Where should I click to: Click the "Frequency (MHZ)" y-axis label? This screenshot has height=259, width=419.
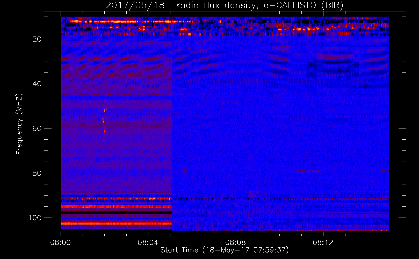point(19,124)
